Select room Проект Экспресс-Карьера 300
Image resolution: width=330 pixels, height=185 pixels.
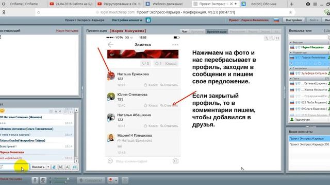coord(309,144)
